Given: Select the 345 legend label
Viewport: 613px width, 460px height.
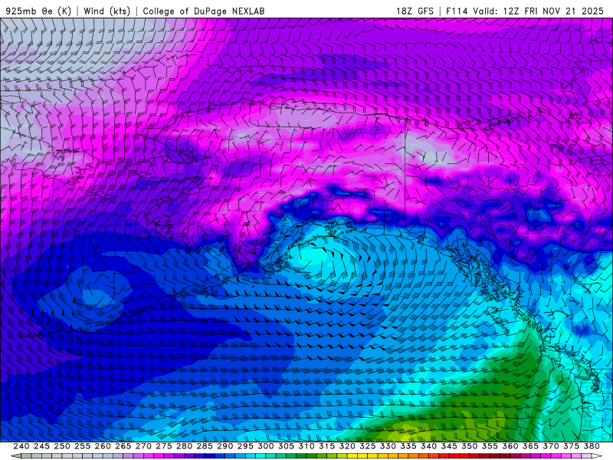Looking at the screenshot, I should pyautogui.click(x=449, y=446).
